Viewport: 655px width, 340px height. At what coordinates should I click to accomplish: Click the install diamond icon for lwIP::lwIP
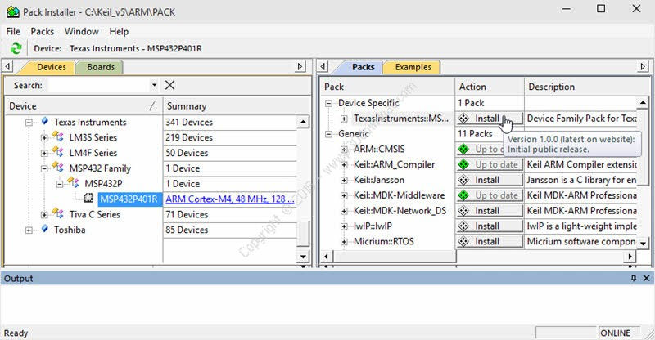click(x=463, y=226)
